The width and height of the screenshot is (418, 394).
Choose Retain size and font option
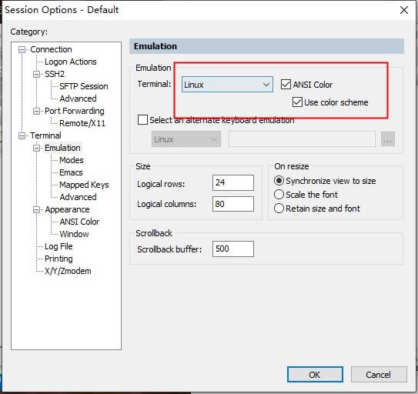279,209
